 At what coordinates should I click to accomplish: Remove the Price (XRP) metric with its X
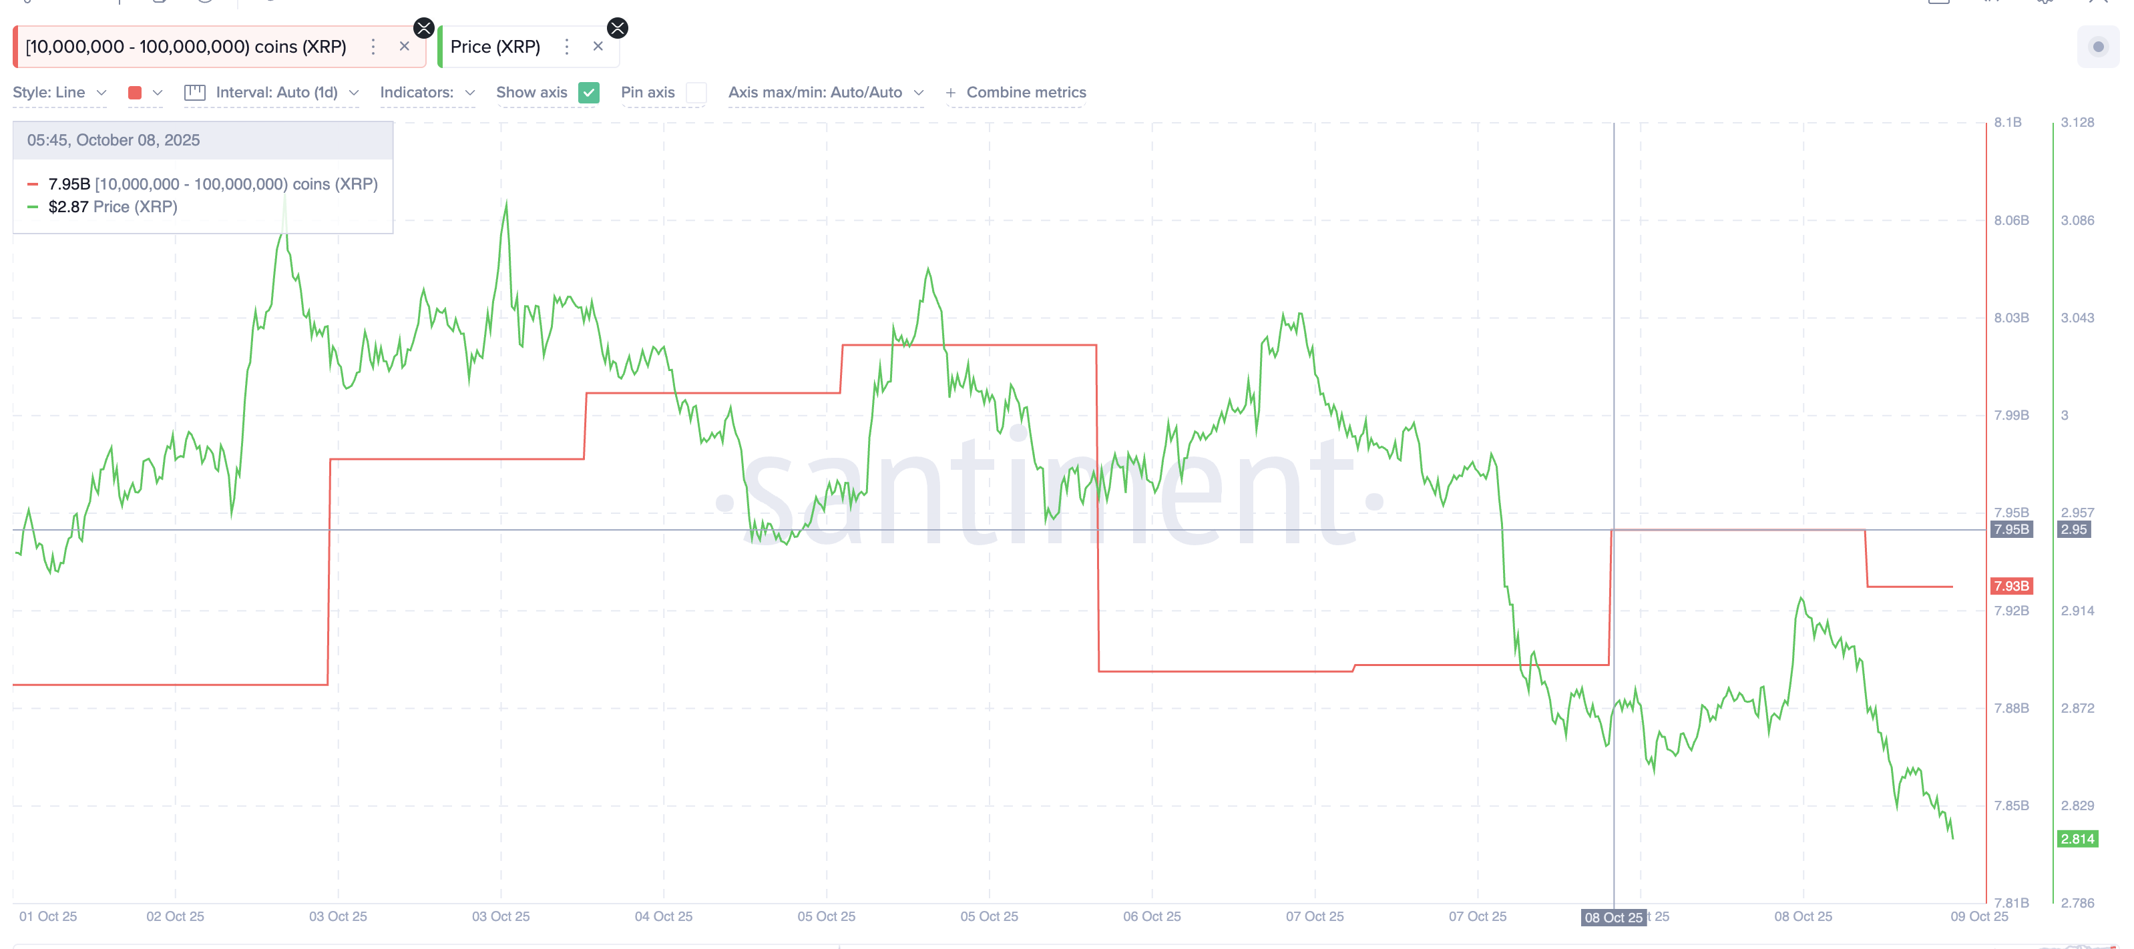598,46
